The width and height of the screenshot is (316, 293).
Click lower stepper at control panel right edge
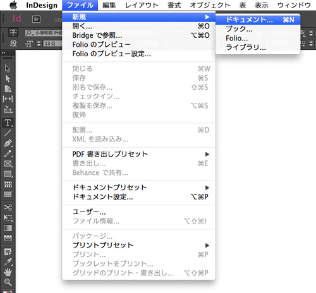pyautogui.click(x=311, y=44)
